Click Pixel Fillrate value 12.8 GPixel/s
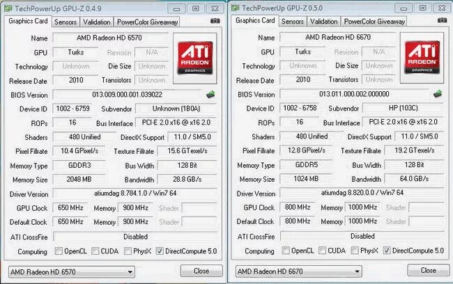Image resolution: width=453 pixels, height=284 pixels. point(306,150)
